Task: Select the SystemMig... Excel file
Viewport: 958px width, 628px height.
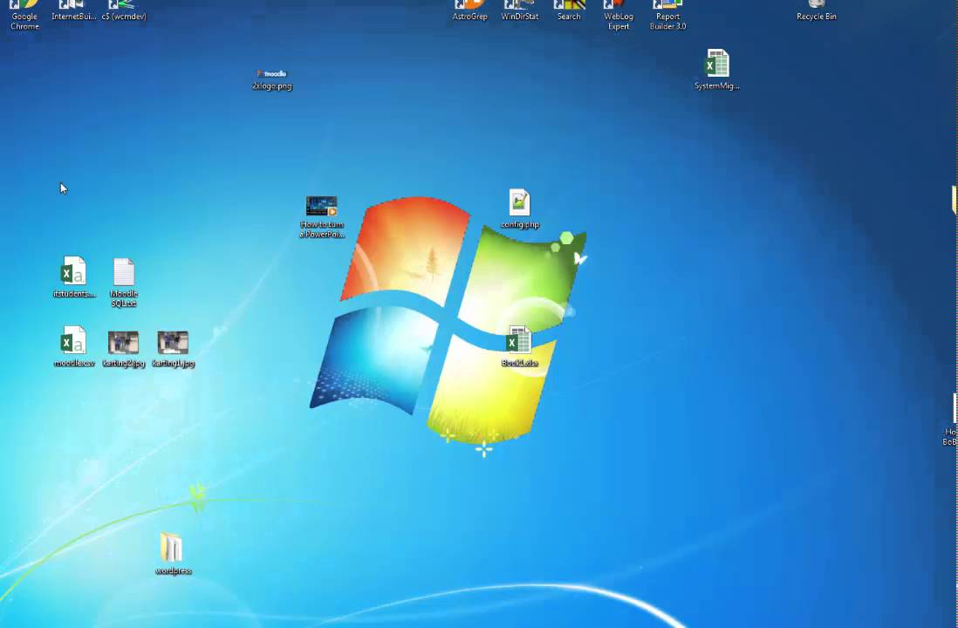Action: click(716, 69)
